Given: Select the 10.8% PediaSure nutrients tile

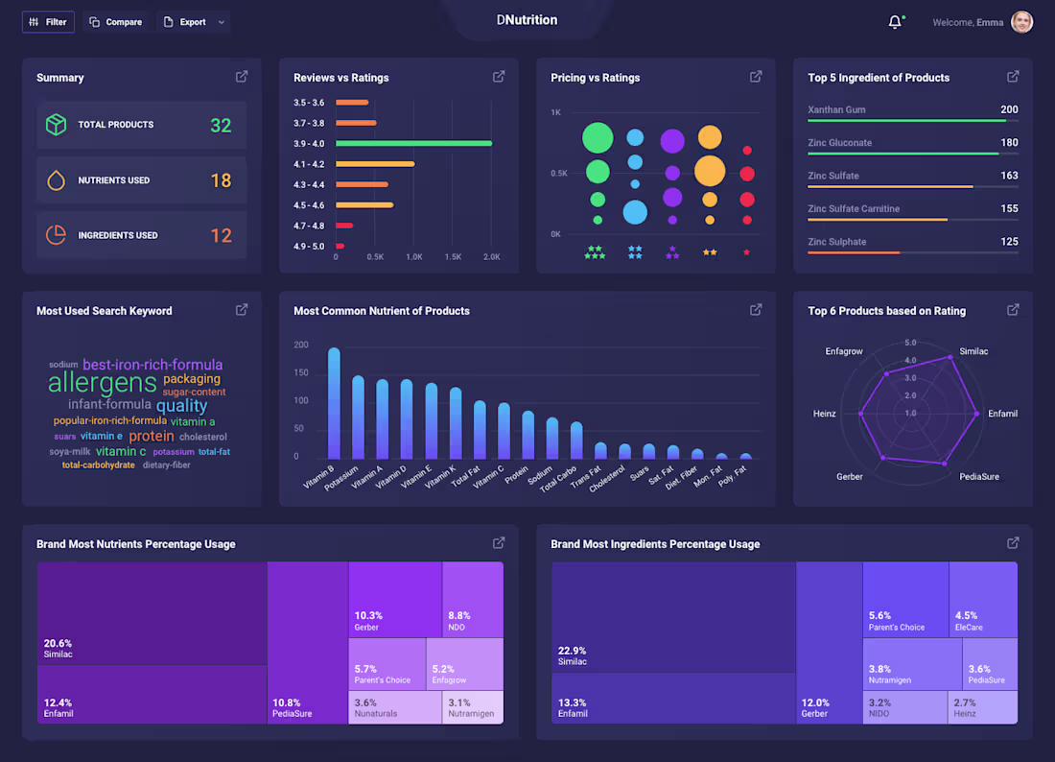Looking at the screenshot, I should pos(308,643).
